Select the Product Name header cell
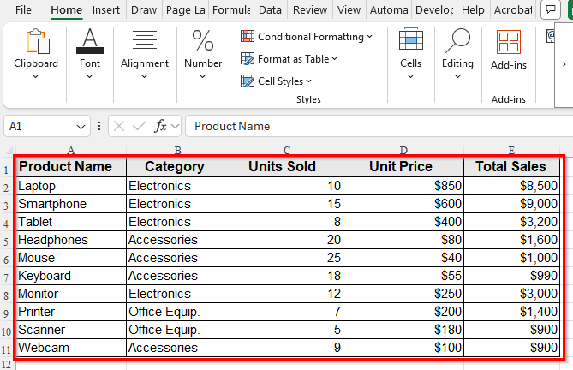This screenshot has width=573, height=370. click(71, 167)
